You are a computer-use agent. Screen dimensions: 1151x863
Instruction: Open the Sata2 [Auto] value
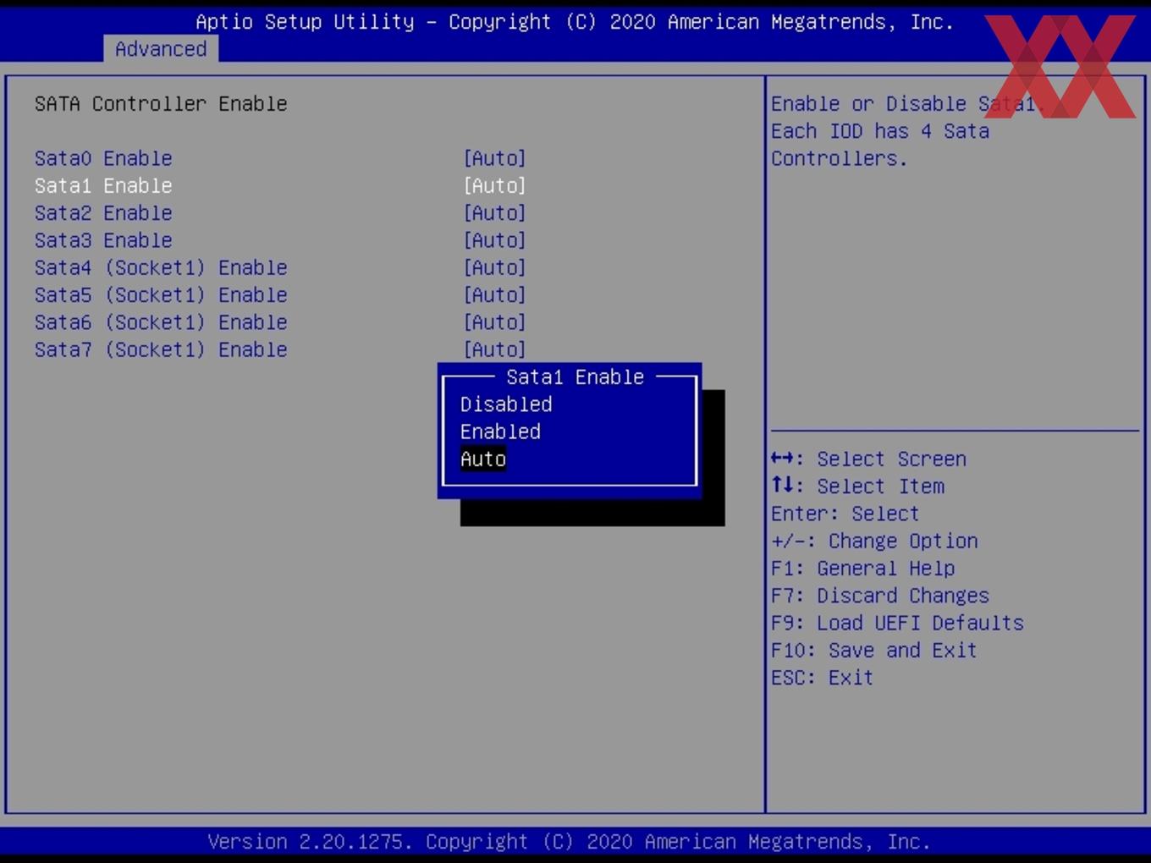495,212
